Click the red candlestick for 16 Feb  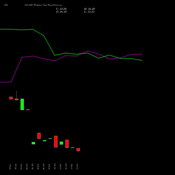coord(67,143)
